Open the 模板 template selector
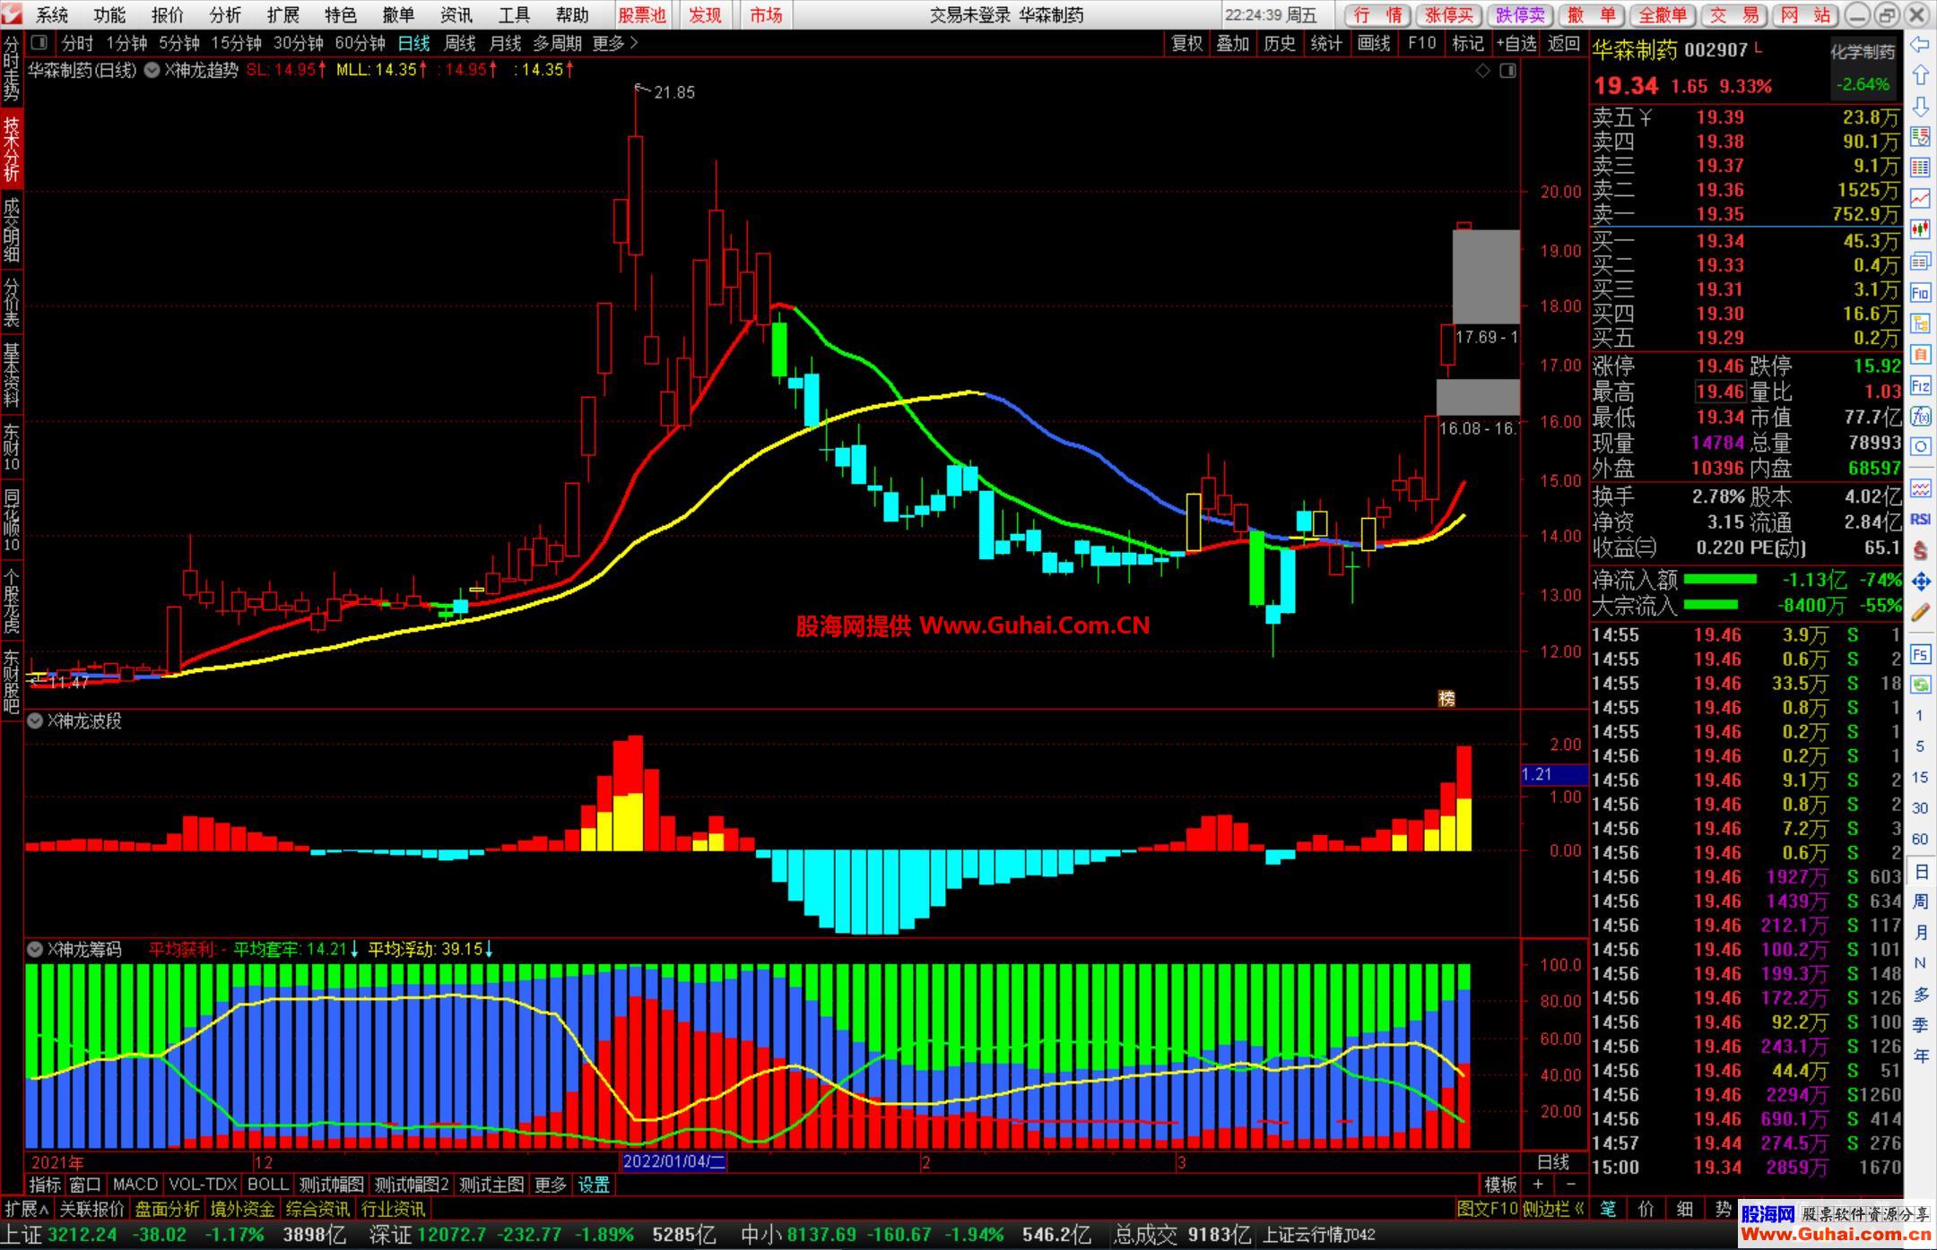 pyautogui.click(x=1500, y=1185)
